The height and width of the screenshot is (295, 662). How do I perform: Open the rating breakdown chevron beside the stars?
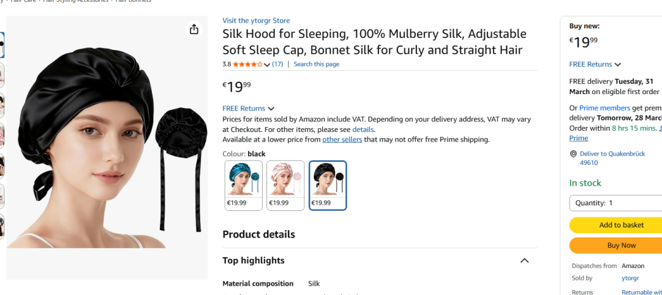pyautogui.click(x=267, y=64)
